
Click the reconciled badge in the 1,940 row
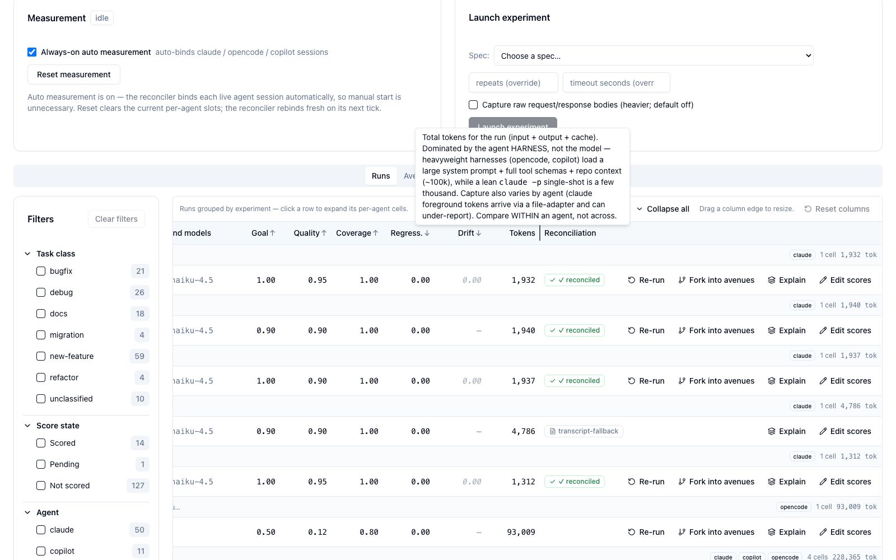pos(575,330)
